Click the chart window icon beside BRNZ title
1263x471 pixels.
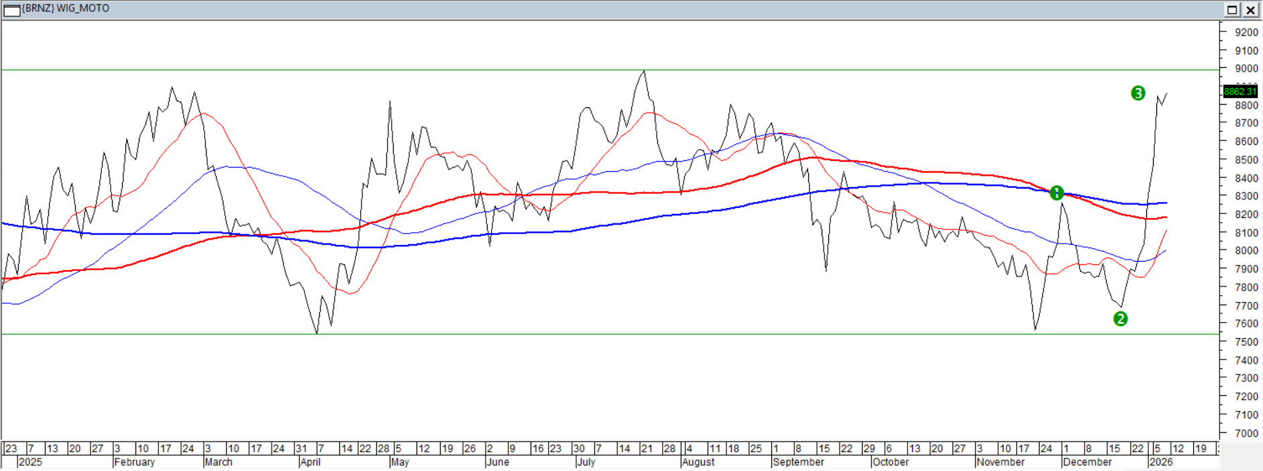[x=11, y=9]
